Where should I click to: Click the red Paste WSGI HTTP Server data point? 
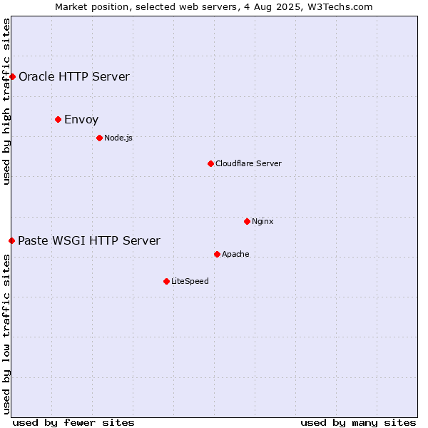click(x=11, y=241)
